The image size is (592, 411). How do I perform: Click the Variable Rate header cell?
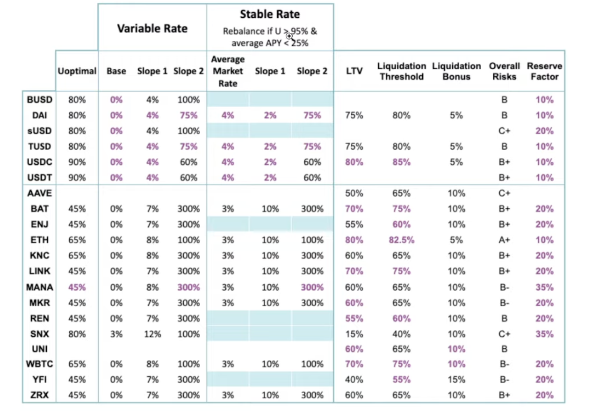(x=152, y=29)
